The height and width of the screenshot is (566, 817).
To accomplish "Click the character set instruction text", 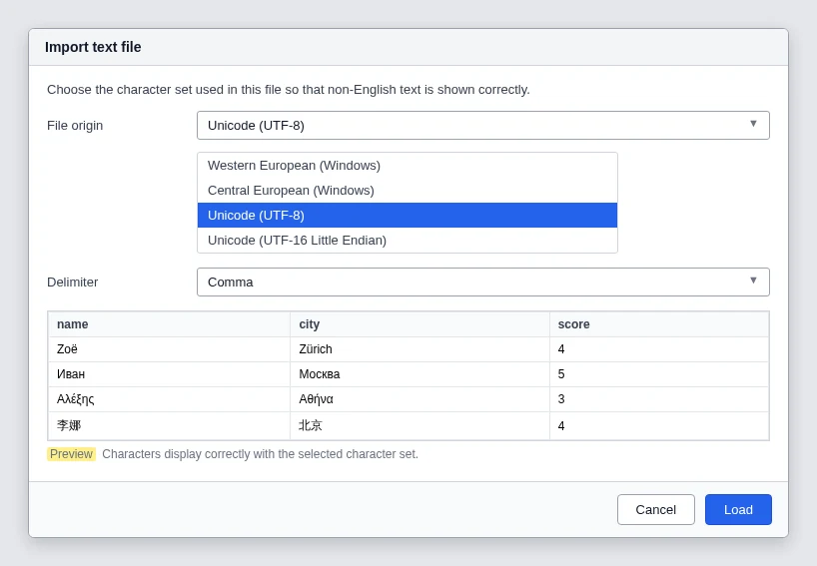I will 288,90.
